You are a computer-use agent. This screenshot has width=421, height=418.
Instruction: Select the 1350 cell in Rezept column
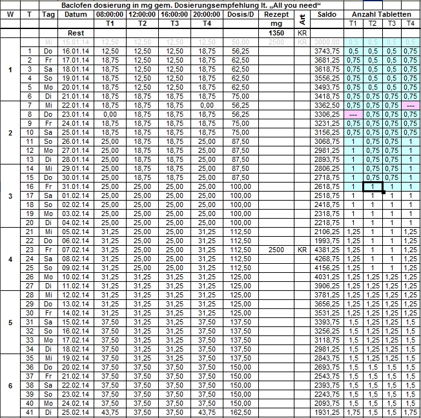[x=276, y=32]
